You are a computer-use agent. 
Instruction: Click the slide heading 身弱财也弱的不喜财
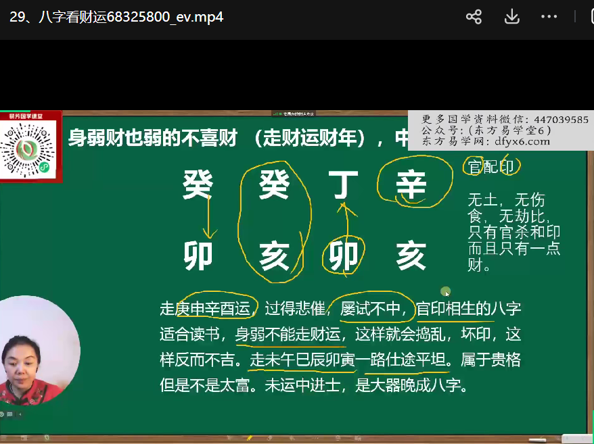tap(152, 139)
